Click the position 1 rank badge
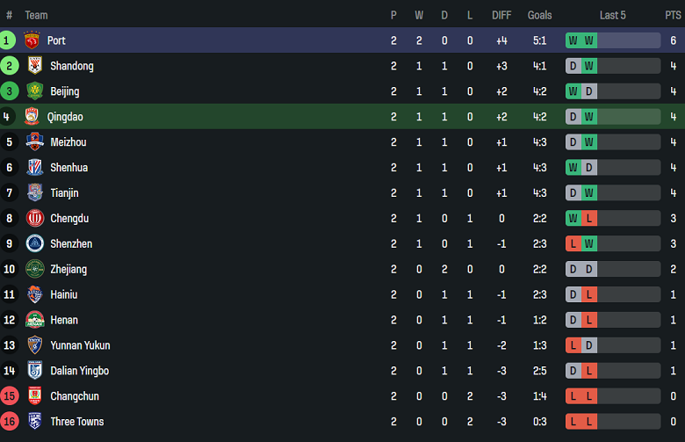The width and height of the screenshot is (685, 442). click(8, 40)
